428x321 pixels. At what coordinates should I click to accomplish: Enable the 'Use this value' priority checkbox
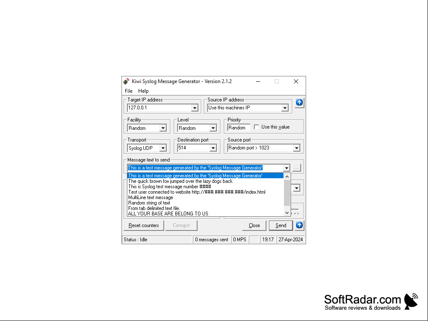[x=256, y=127]
